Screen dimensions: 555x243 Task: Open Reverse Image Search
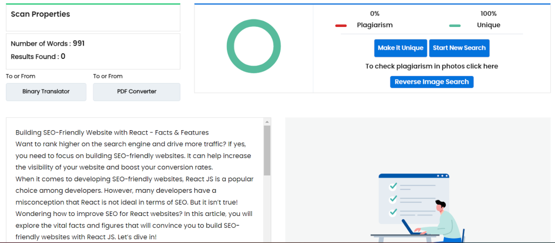(x=432, y=82)
